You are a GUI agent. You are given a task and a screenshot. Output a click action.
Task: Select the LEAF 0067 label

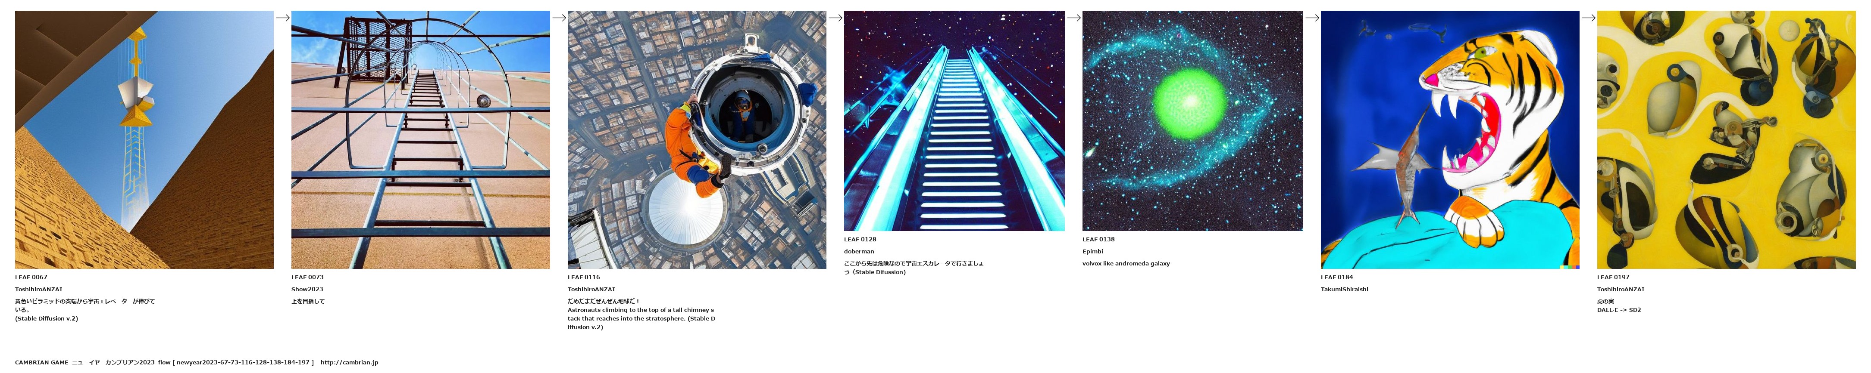click(31, 277)
